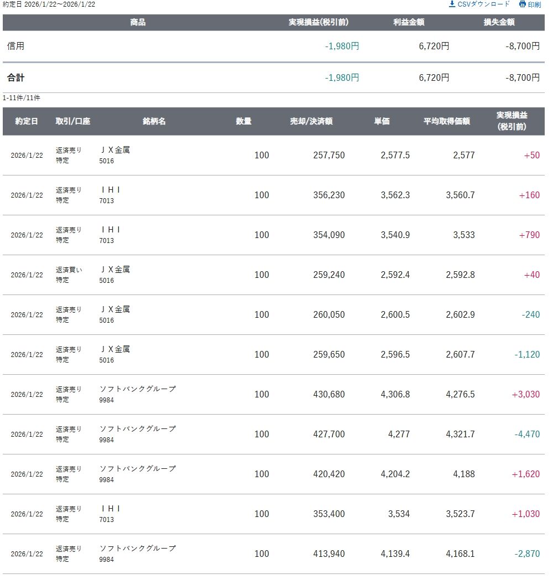The height and width of the screenshot is (579, 553).
Task: Select the 返済買い transaction type cell
Action: tap(69, 270)
